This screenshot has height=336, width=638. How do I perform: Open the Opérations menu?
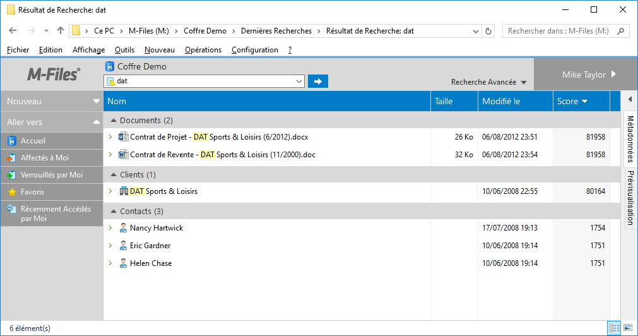click(203, 50)
